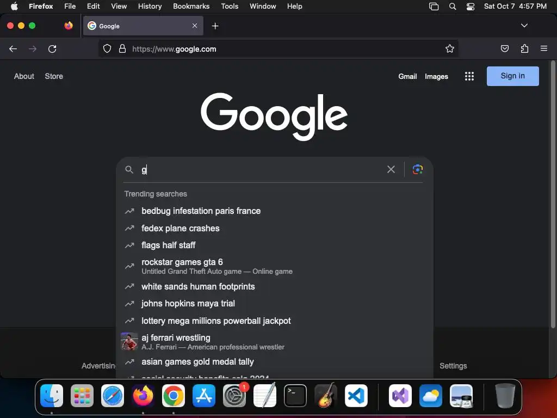Screen dimensions: 557x418
Task: Reload the current Google page
Action: (x=52, y=48)
